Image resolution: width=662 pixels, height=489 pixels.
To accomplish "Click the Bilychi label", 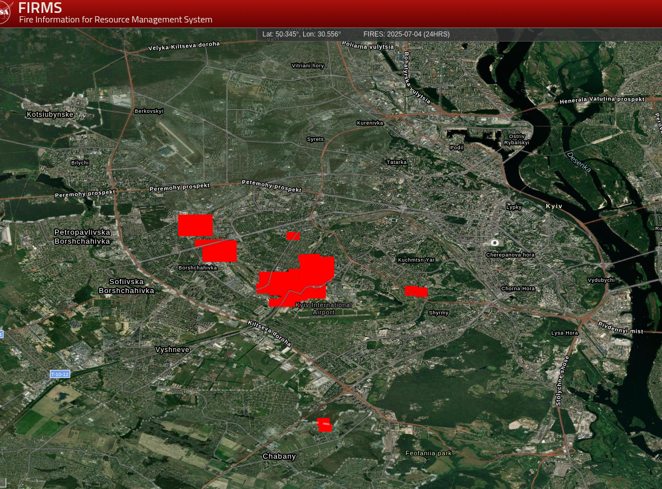I will point(80,163).
